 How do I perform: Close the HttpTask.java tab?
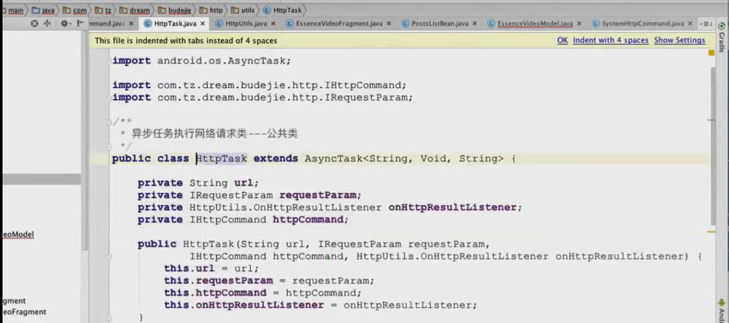[202, 23]
